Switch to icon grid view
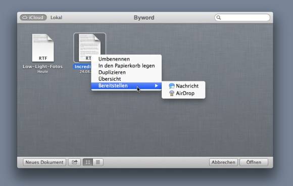293x186 pixels. pos(88,162)
